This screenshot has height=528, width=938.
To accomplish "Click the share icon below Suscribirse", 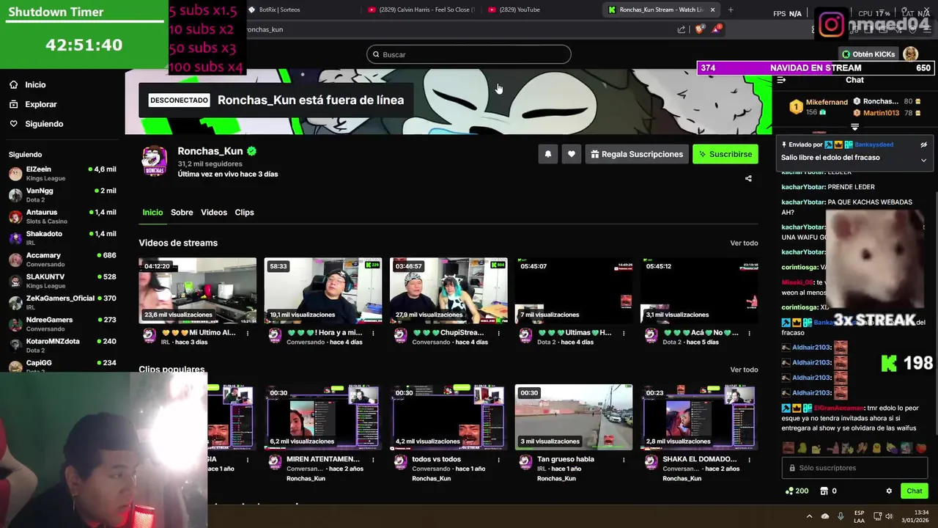I will point(748,178).
